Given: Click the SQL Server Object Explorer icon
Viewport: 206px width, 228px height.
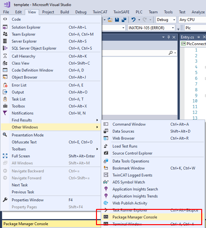Looking at the screenshot, I should 5,48.
